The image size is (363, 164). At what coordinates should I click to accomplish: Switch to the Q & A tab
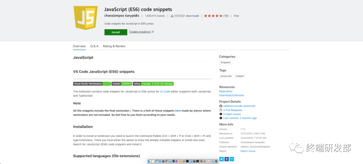point(94,46)
